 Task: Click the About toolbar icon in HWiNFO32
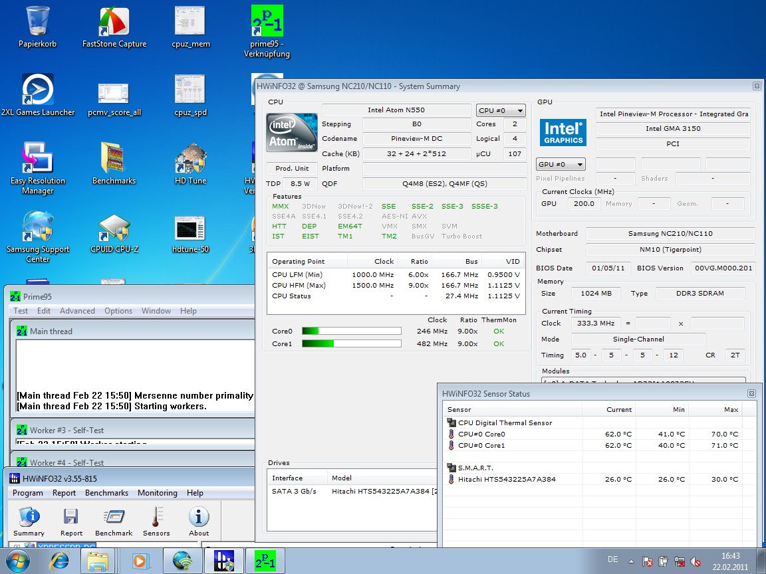pos(199,522)
